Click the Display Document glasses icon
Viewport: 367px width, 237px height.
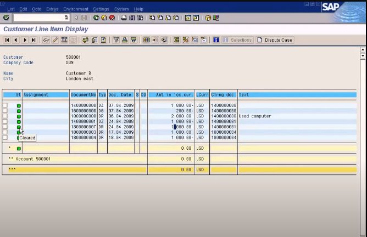point(46,40)
